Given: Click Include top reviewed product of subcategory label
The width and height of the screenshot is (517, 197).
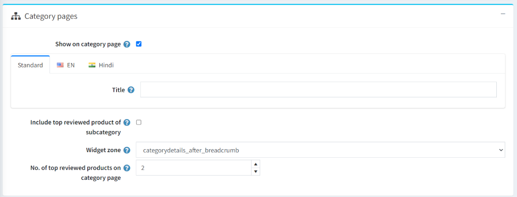Looking at the screenshot, I should pyautogui.click(x=76, y=127).
